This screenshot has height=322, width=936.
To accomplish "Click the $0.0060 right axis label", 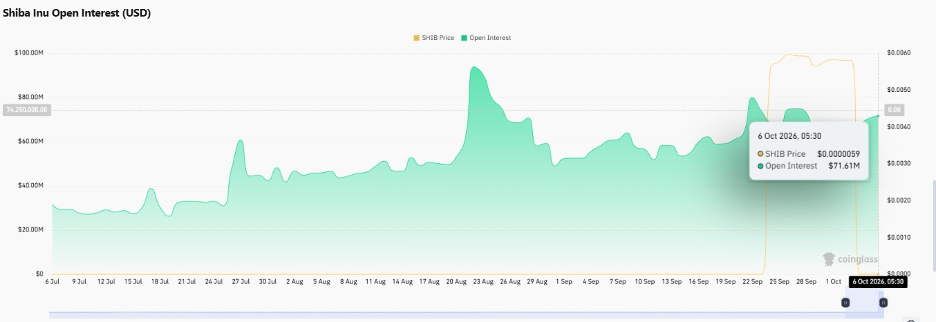I will 899,53.
